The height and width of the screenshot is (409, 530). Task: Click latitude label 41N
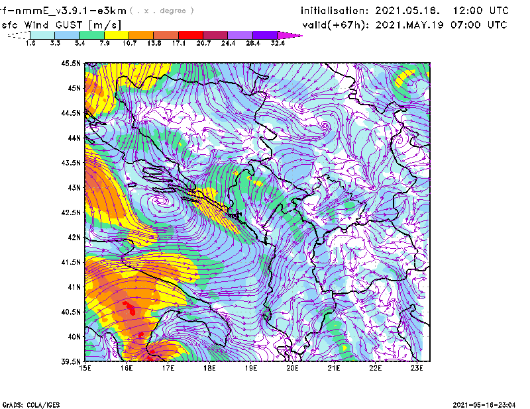coord(74,287)
